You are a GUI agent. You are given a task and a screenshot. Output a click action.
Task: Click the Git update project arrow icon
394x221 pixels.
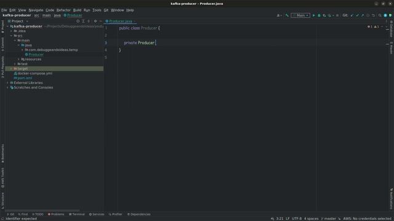click(352, 15)
